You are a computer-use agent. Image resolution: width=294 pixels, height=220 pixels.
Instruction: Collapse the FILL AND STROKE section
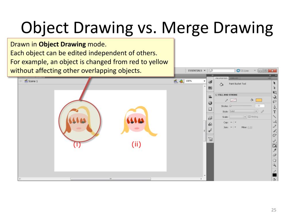(216, 95)
